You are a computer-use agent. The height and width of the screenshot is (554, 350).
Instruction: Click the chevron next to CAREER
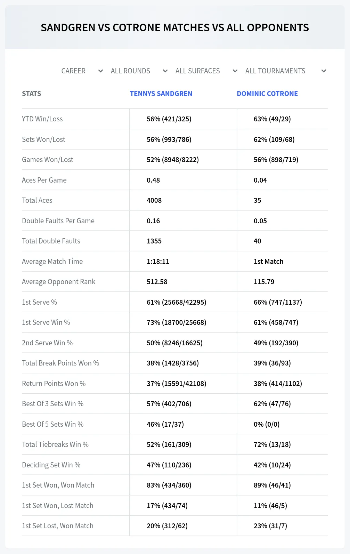tap(100, 71)
